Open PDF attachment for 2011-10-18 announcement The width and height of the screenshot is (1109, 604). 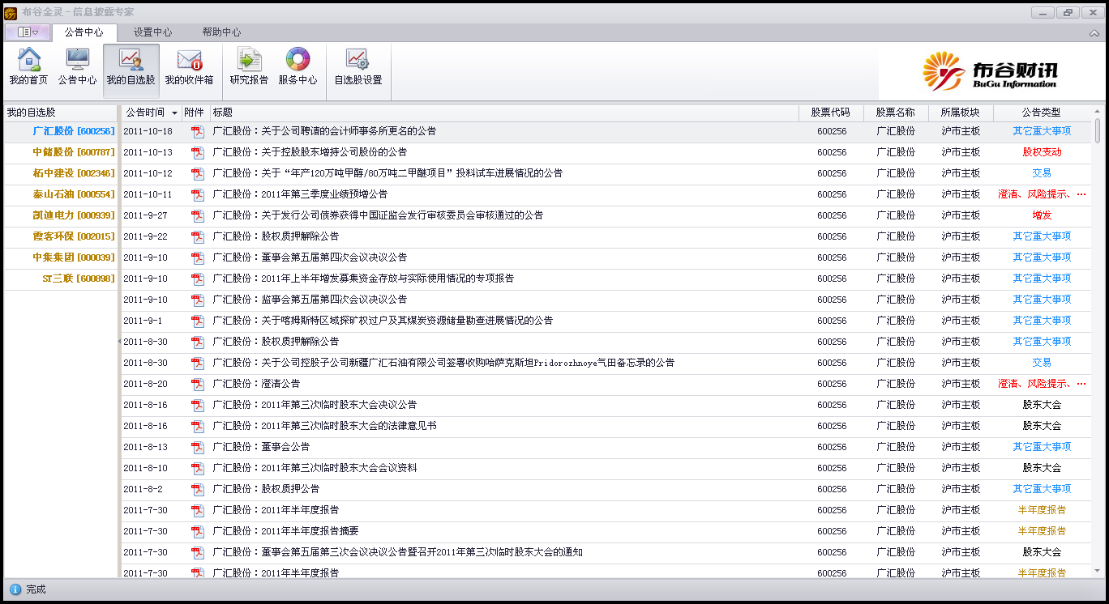[x=198, y=131]
